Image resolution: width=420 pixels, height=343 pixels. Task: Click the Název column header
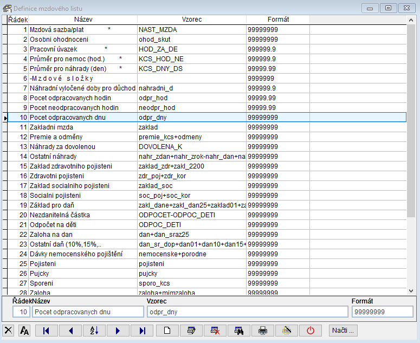click(83, 20)
